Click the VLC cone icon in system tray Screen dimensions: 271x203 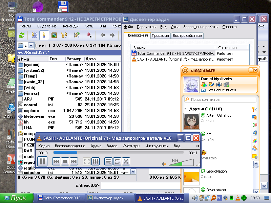(238, 198)
